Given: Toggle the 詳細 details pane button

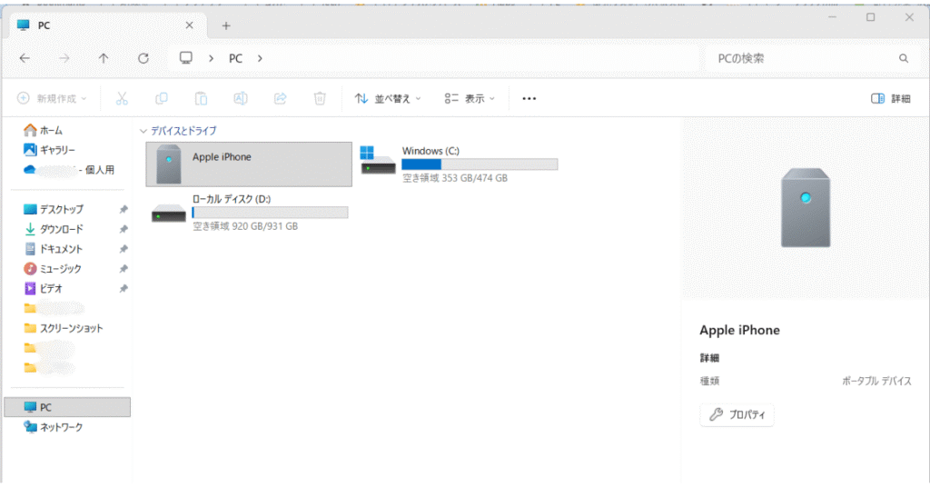Looking at the screenshot, I should pos(890,98).
